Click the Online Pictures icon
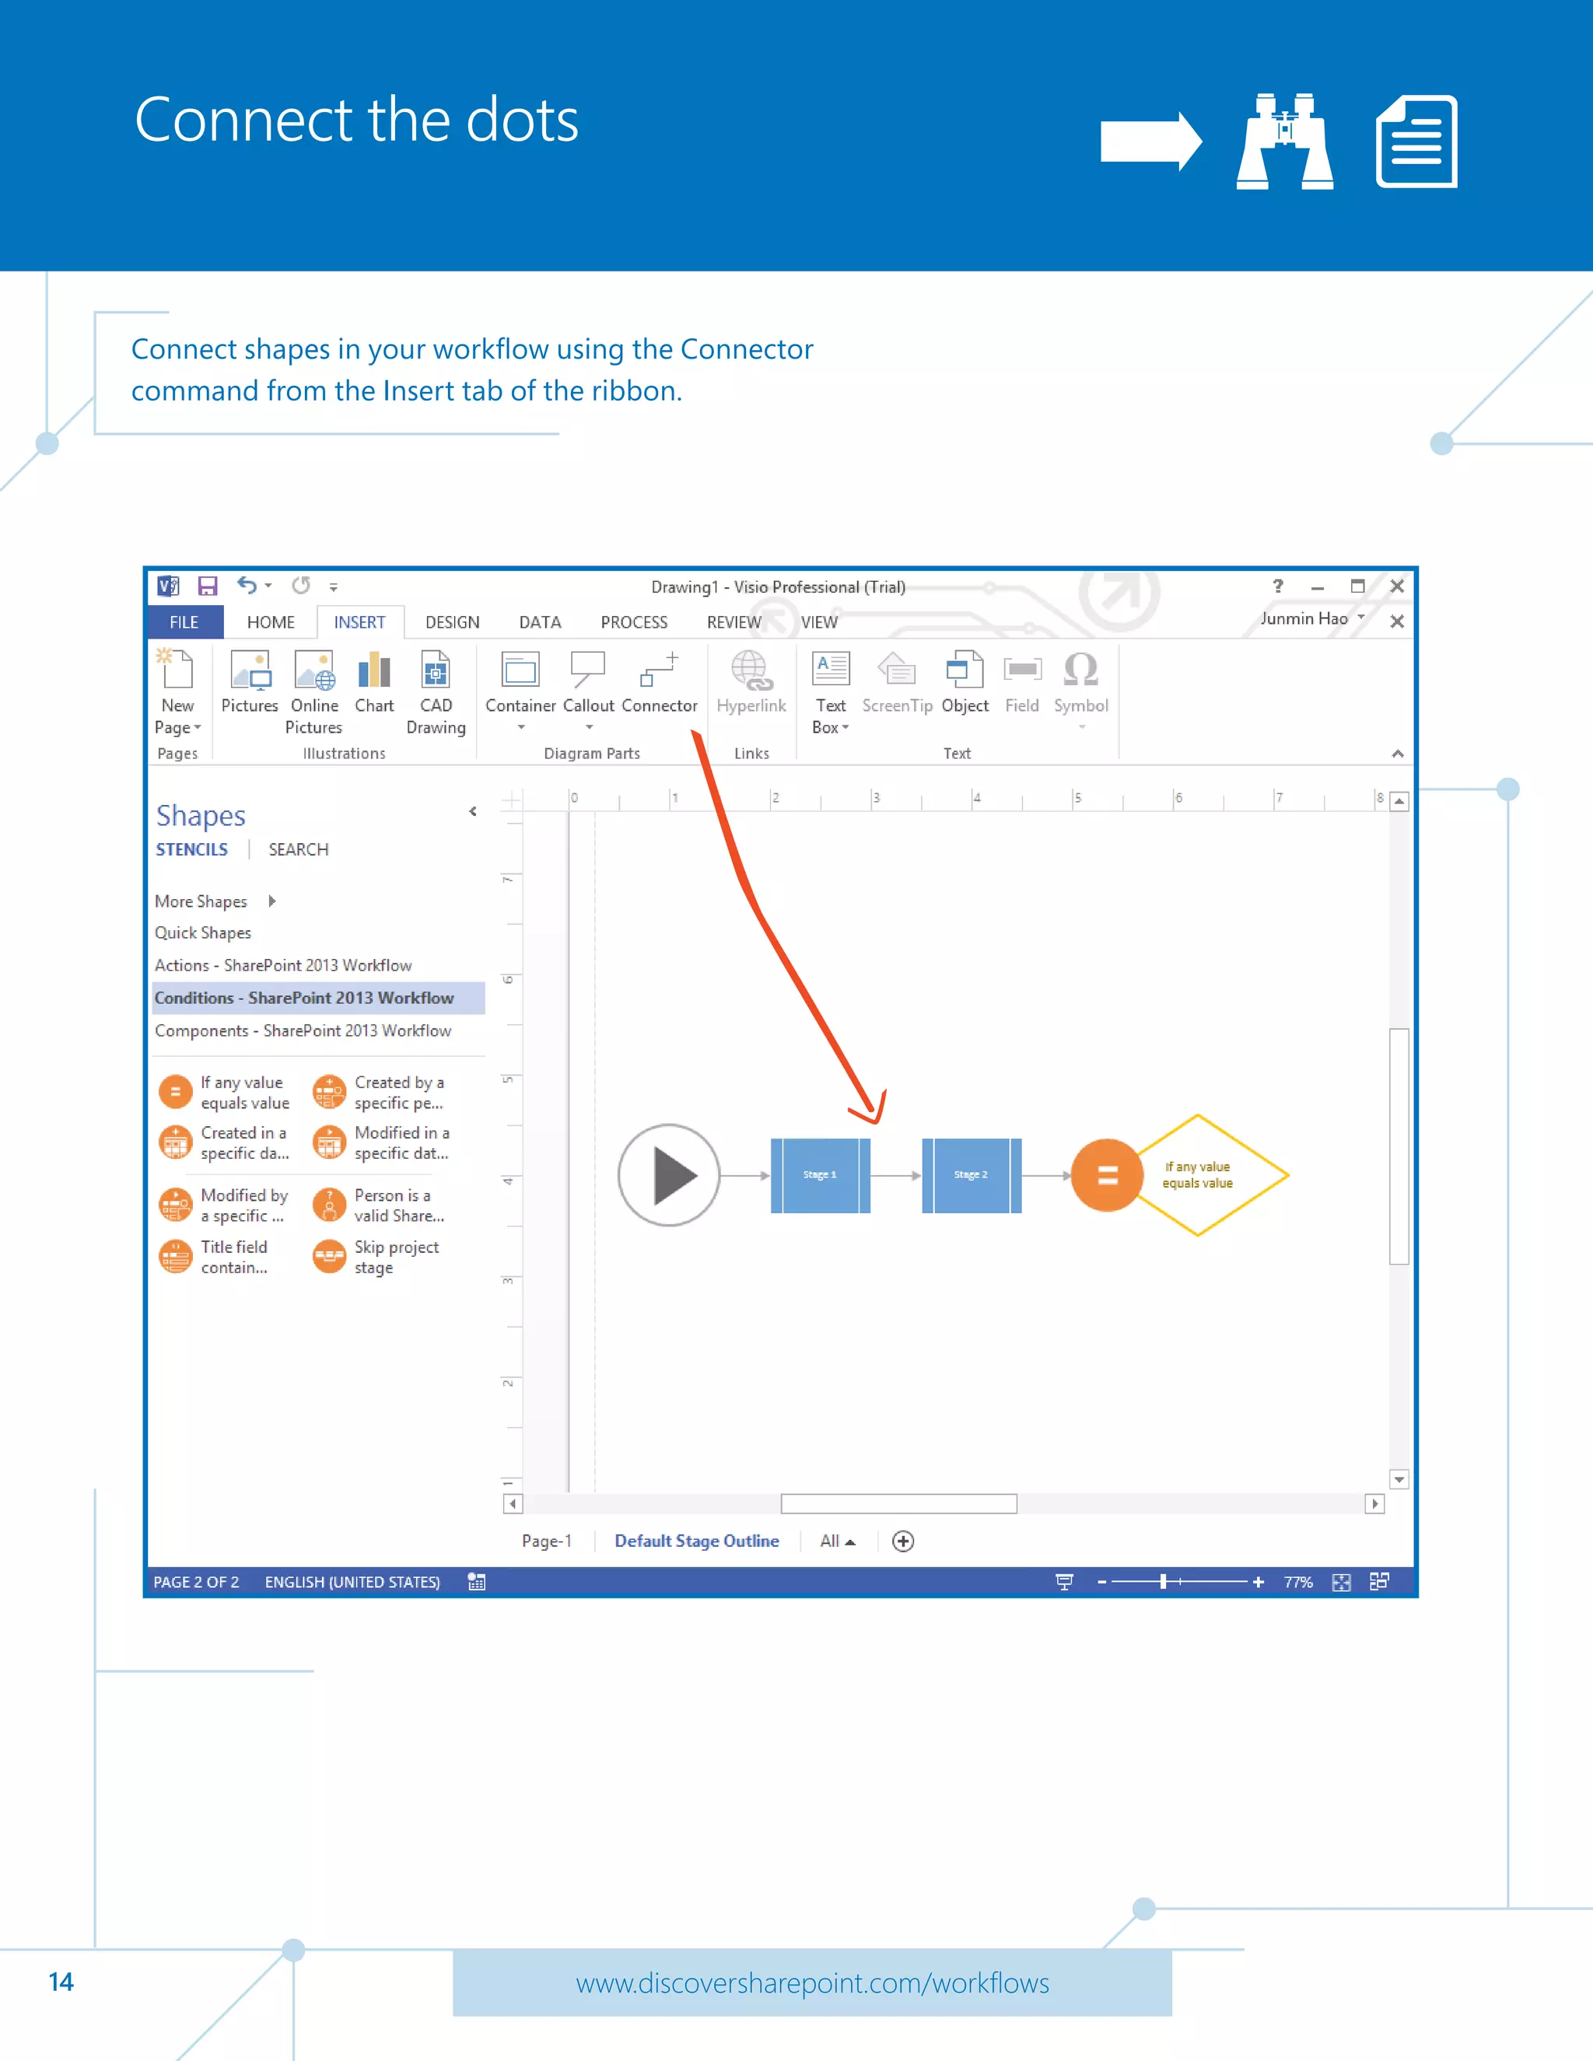The image size is (1593, 2061). (314, 669)
